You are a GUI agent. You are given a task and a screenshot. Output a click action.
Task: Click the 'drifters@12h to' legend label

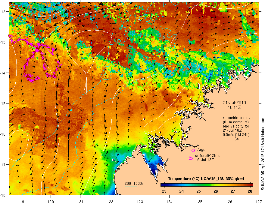(208, 156)
